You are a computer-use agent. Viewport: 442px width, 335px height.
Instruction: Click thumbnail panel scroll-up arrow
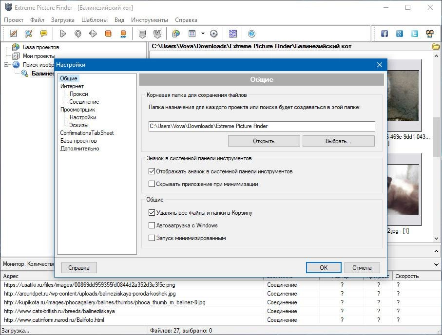point(436,56)
